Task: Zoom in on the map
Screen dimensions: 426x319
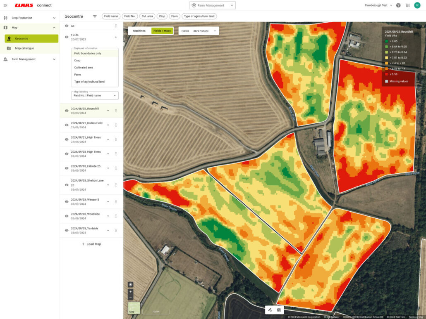Action: click(x=130, y=292)
